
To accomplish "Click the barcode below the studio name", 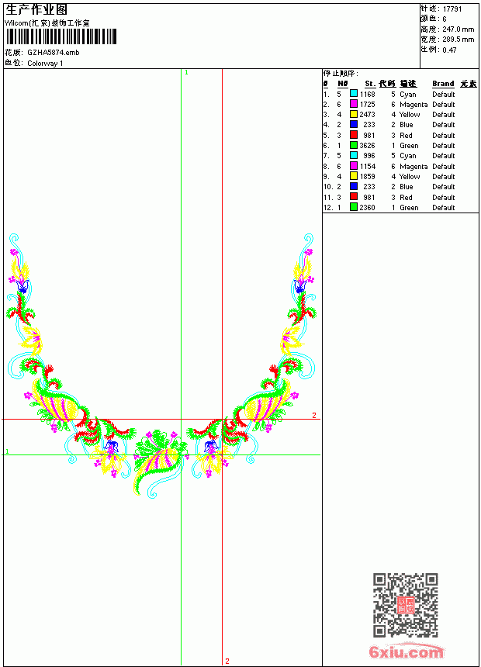I will click(61, 37).
